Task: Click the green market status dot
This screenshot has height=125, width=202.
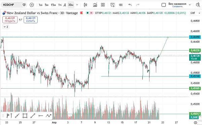Action: 88,13
